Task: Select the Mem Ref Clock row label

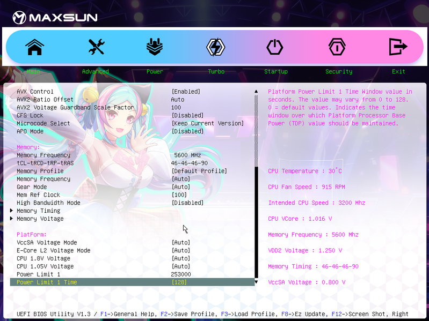Action: pyautogui.click(x=38, y=195)
